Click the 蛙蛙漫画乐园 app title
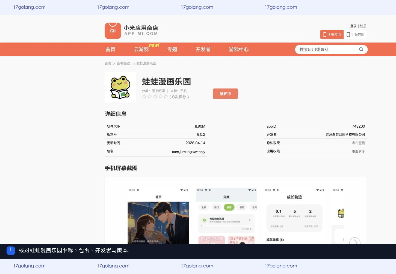Viewport: 396px width, 274px height. pyautogui.click(x=166, y=81)
